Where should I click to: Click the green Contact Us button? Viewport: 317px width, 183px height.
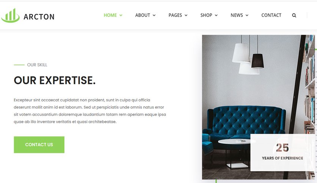coord(39,145)
